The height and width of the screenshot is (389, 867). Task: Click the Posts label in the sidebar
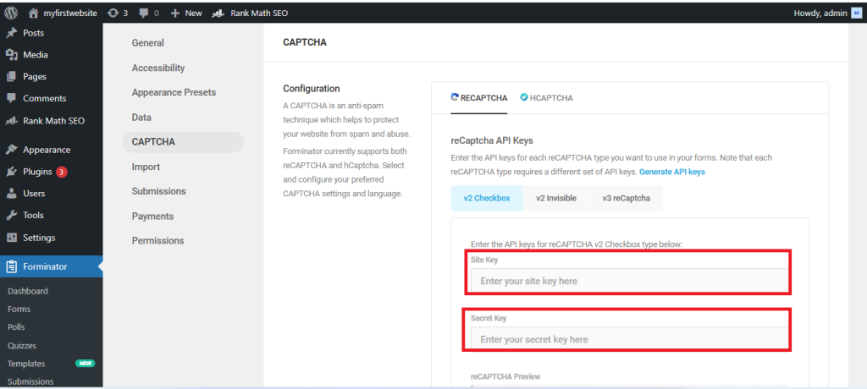33,33
